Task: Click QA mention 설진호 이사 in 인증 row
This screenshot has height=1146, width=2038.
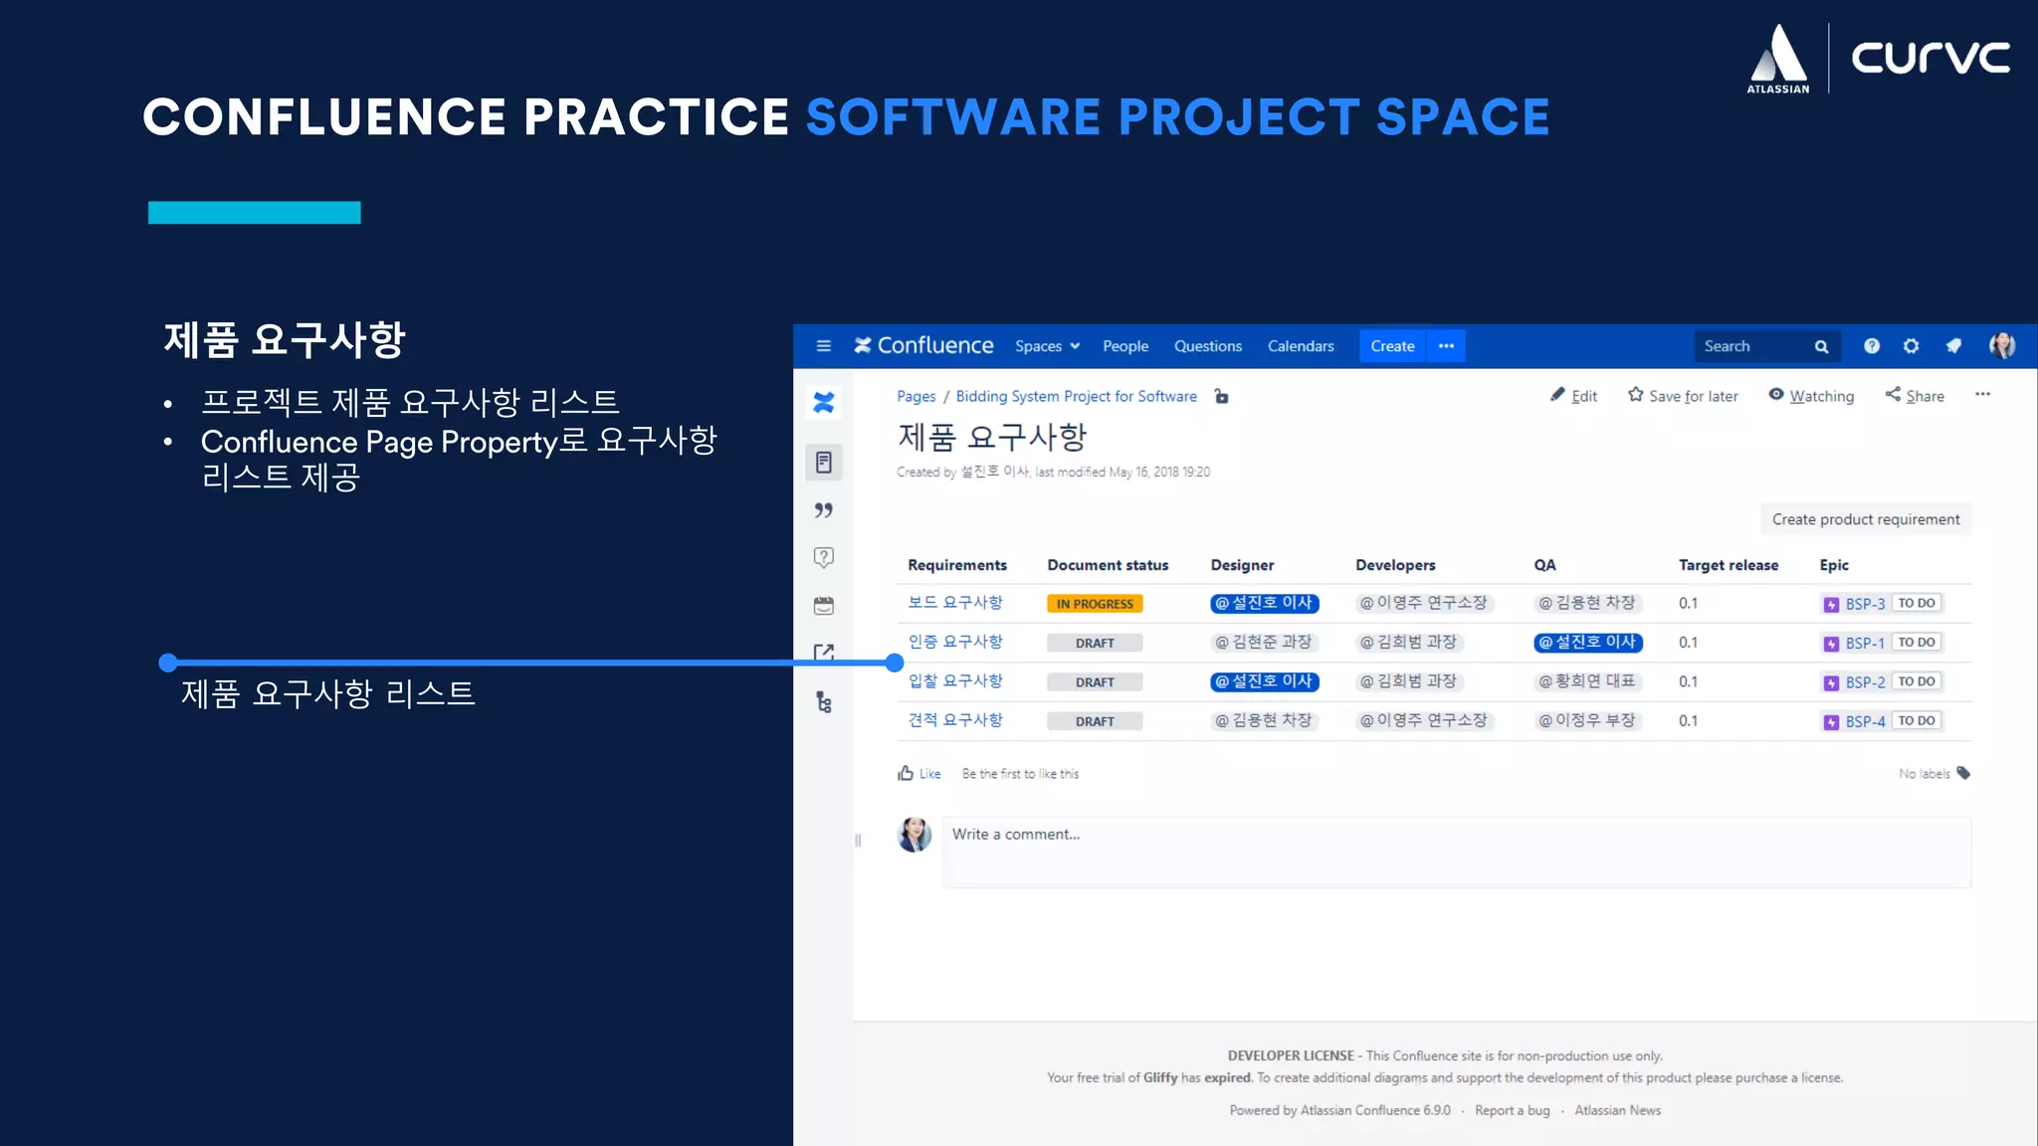Action: coord(1588,643)
